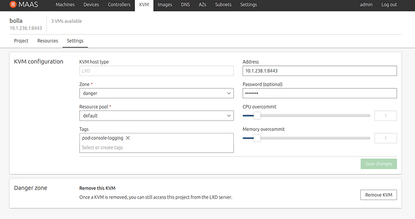Click Log out
The image size is (415, 219).
click(x=389, y=5)
